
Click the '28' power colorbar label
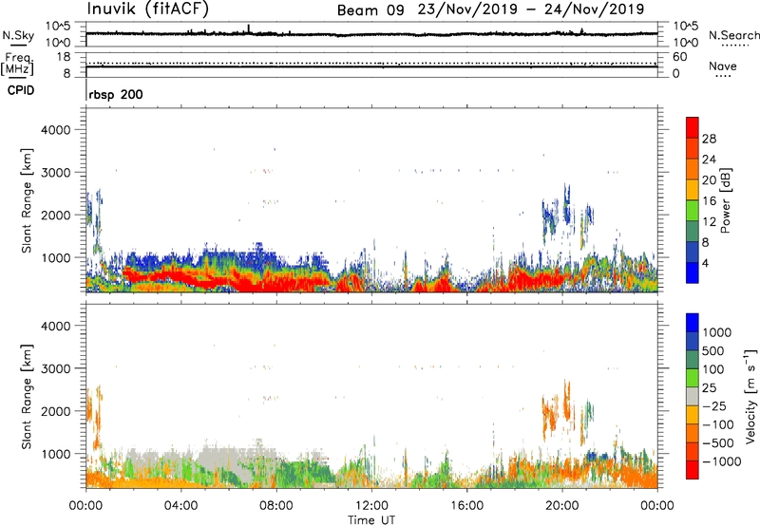click(x=709, y=139)
